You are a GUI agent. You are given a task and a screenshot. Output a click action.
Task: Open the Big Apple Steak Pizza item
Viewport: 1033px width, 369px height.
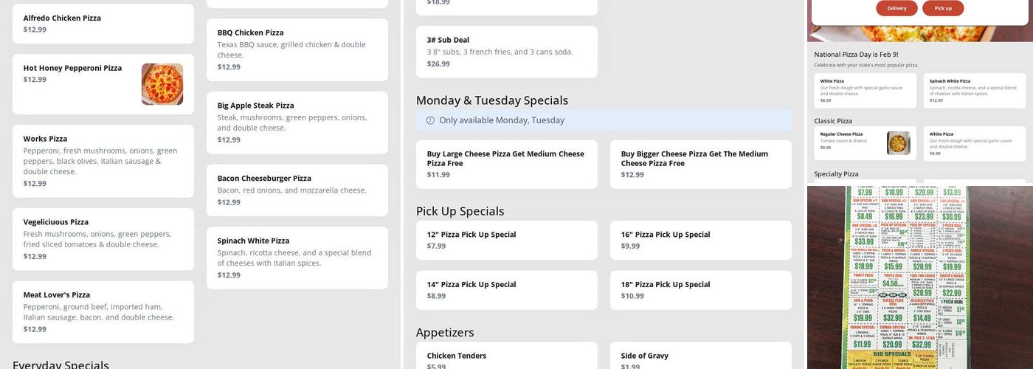297,123
